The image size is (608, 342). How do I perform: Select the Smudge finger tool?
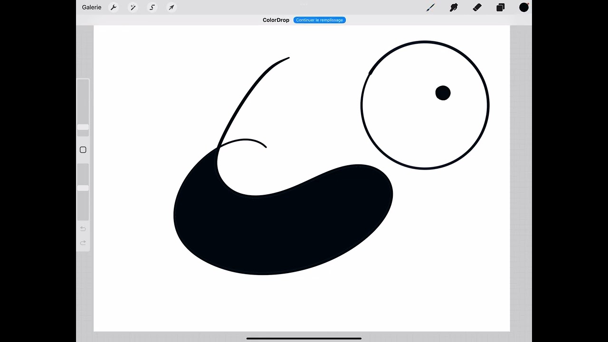[454, 7]
